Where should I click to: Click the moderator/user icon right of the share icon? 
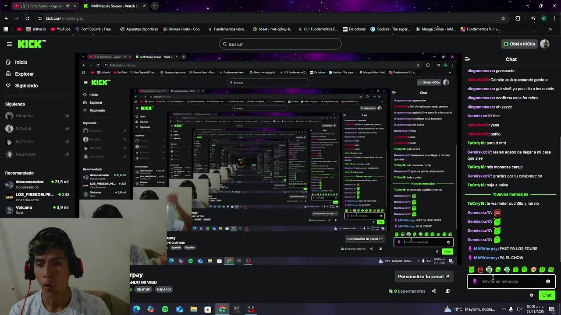click(447, 291)
